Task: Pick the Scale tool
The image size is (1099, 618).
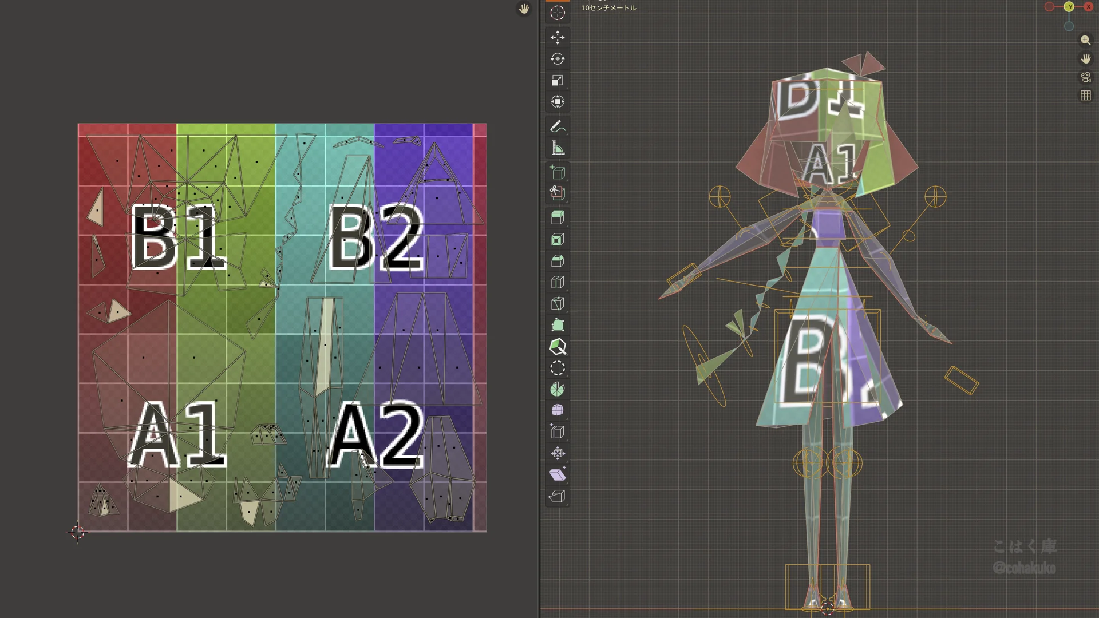Action: tap(558, 81)
